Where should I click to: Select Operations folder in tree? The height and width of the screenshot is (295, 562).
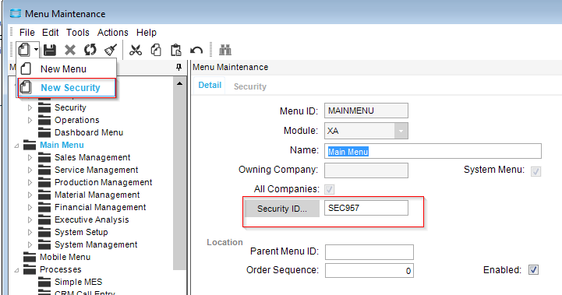[76, 121]
